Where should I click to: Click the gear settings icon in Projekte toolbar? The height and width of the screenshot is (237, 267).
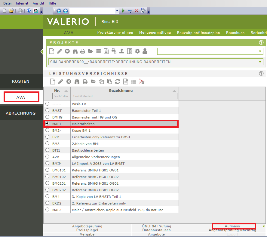click(137, 51)
